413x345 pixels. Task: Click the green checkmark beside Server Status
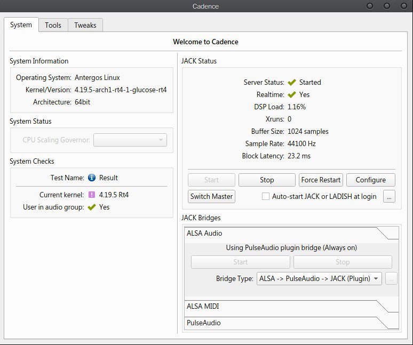[292, 82]
